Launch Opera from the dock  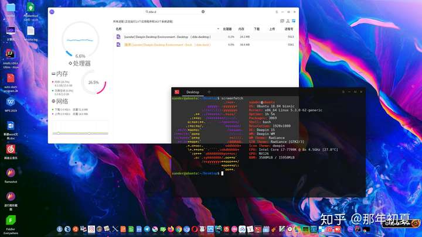195,229
